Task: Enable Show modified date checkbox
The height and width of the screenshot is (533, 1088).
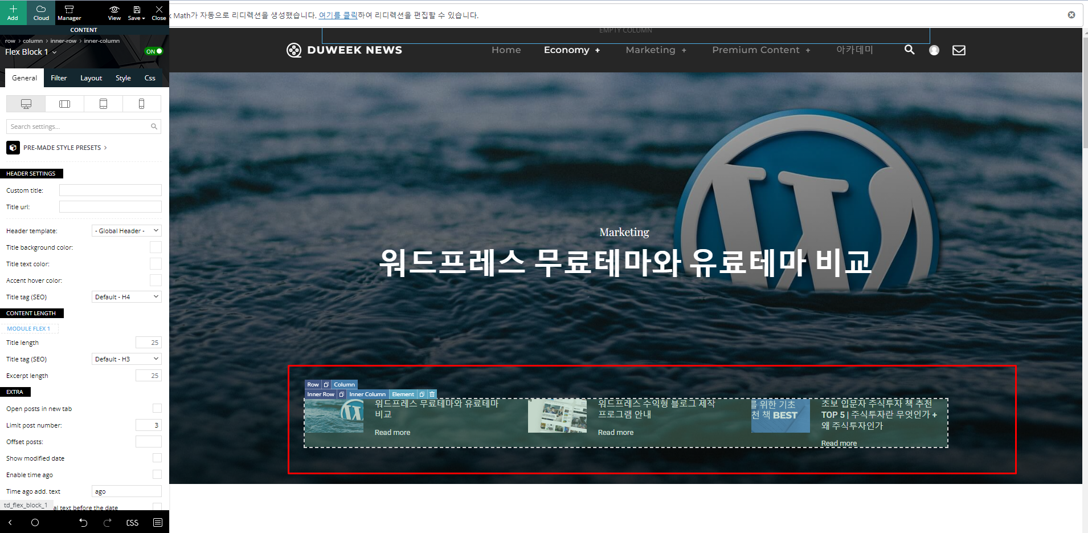Action: tap(157, 458)
